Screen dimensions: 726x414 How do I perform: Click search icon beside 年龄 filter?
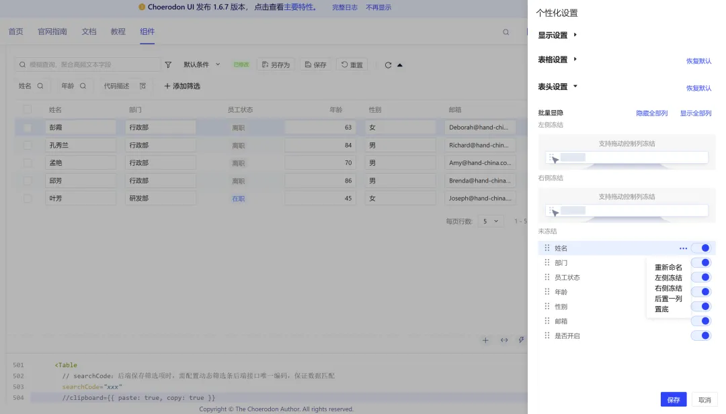pyautogui.click(x=83, y=86)
